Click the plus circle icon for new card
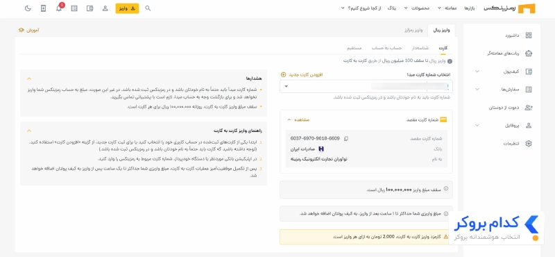This screenshot has width=555, height=257. click(x=283, y=74)
